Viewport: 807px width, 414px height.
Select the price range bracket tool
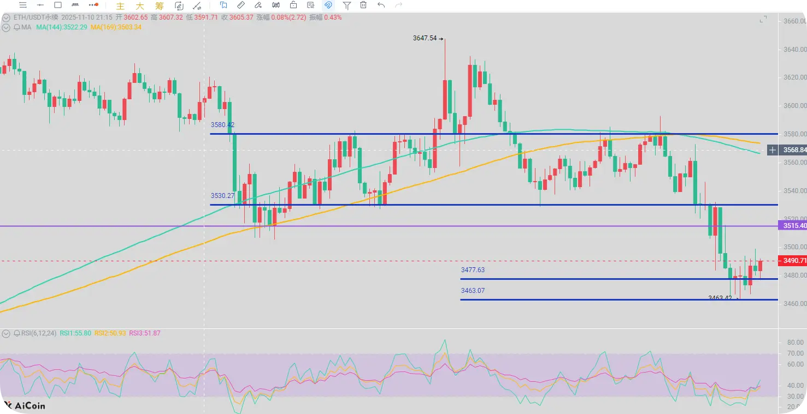click(x=75, y=5)
